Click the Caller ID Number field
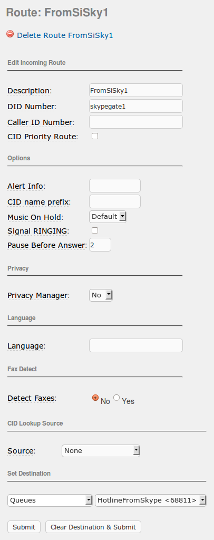The height and width of the screenshot is (540, 214). click(136, 122)
